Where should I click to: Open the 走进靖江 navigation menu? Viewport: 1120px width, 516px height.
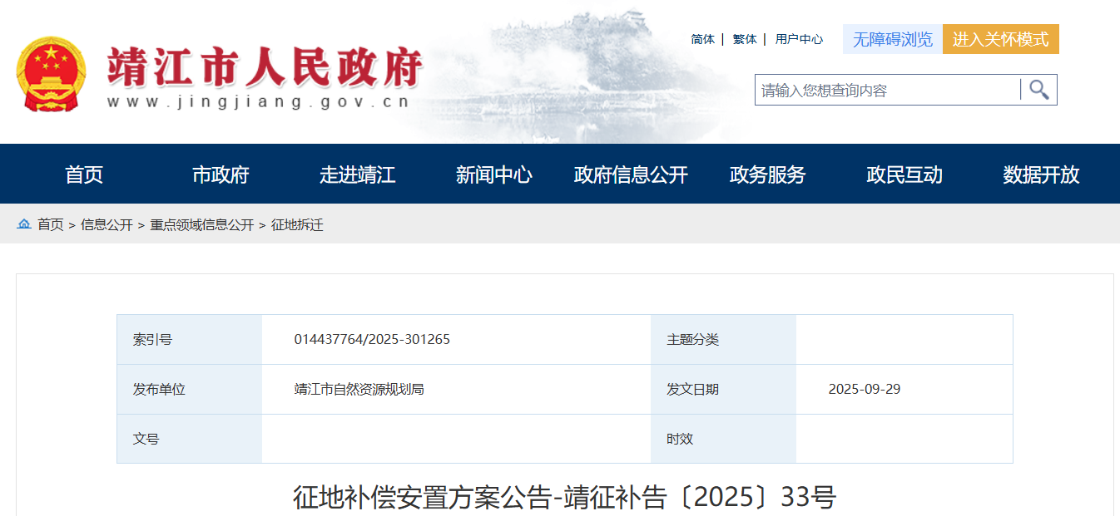(x=357, y=174)
